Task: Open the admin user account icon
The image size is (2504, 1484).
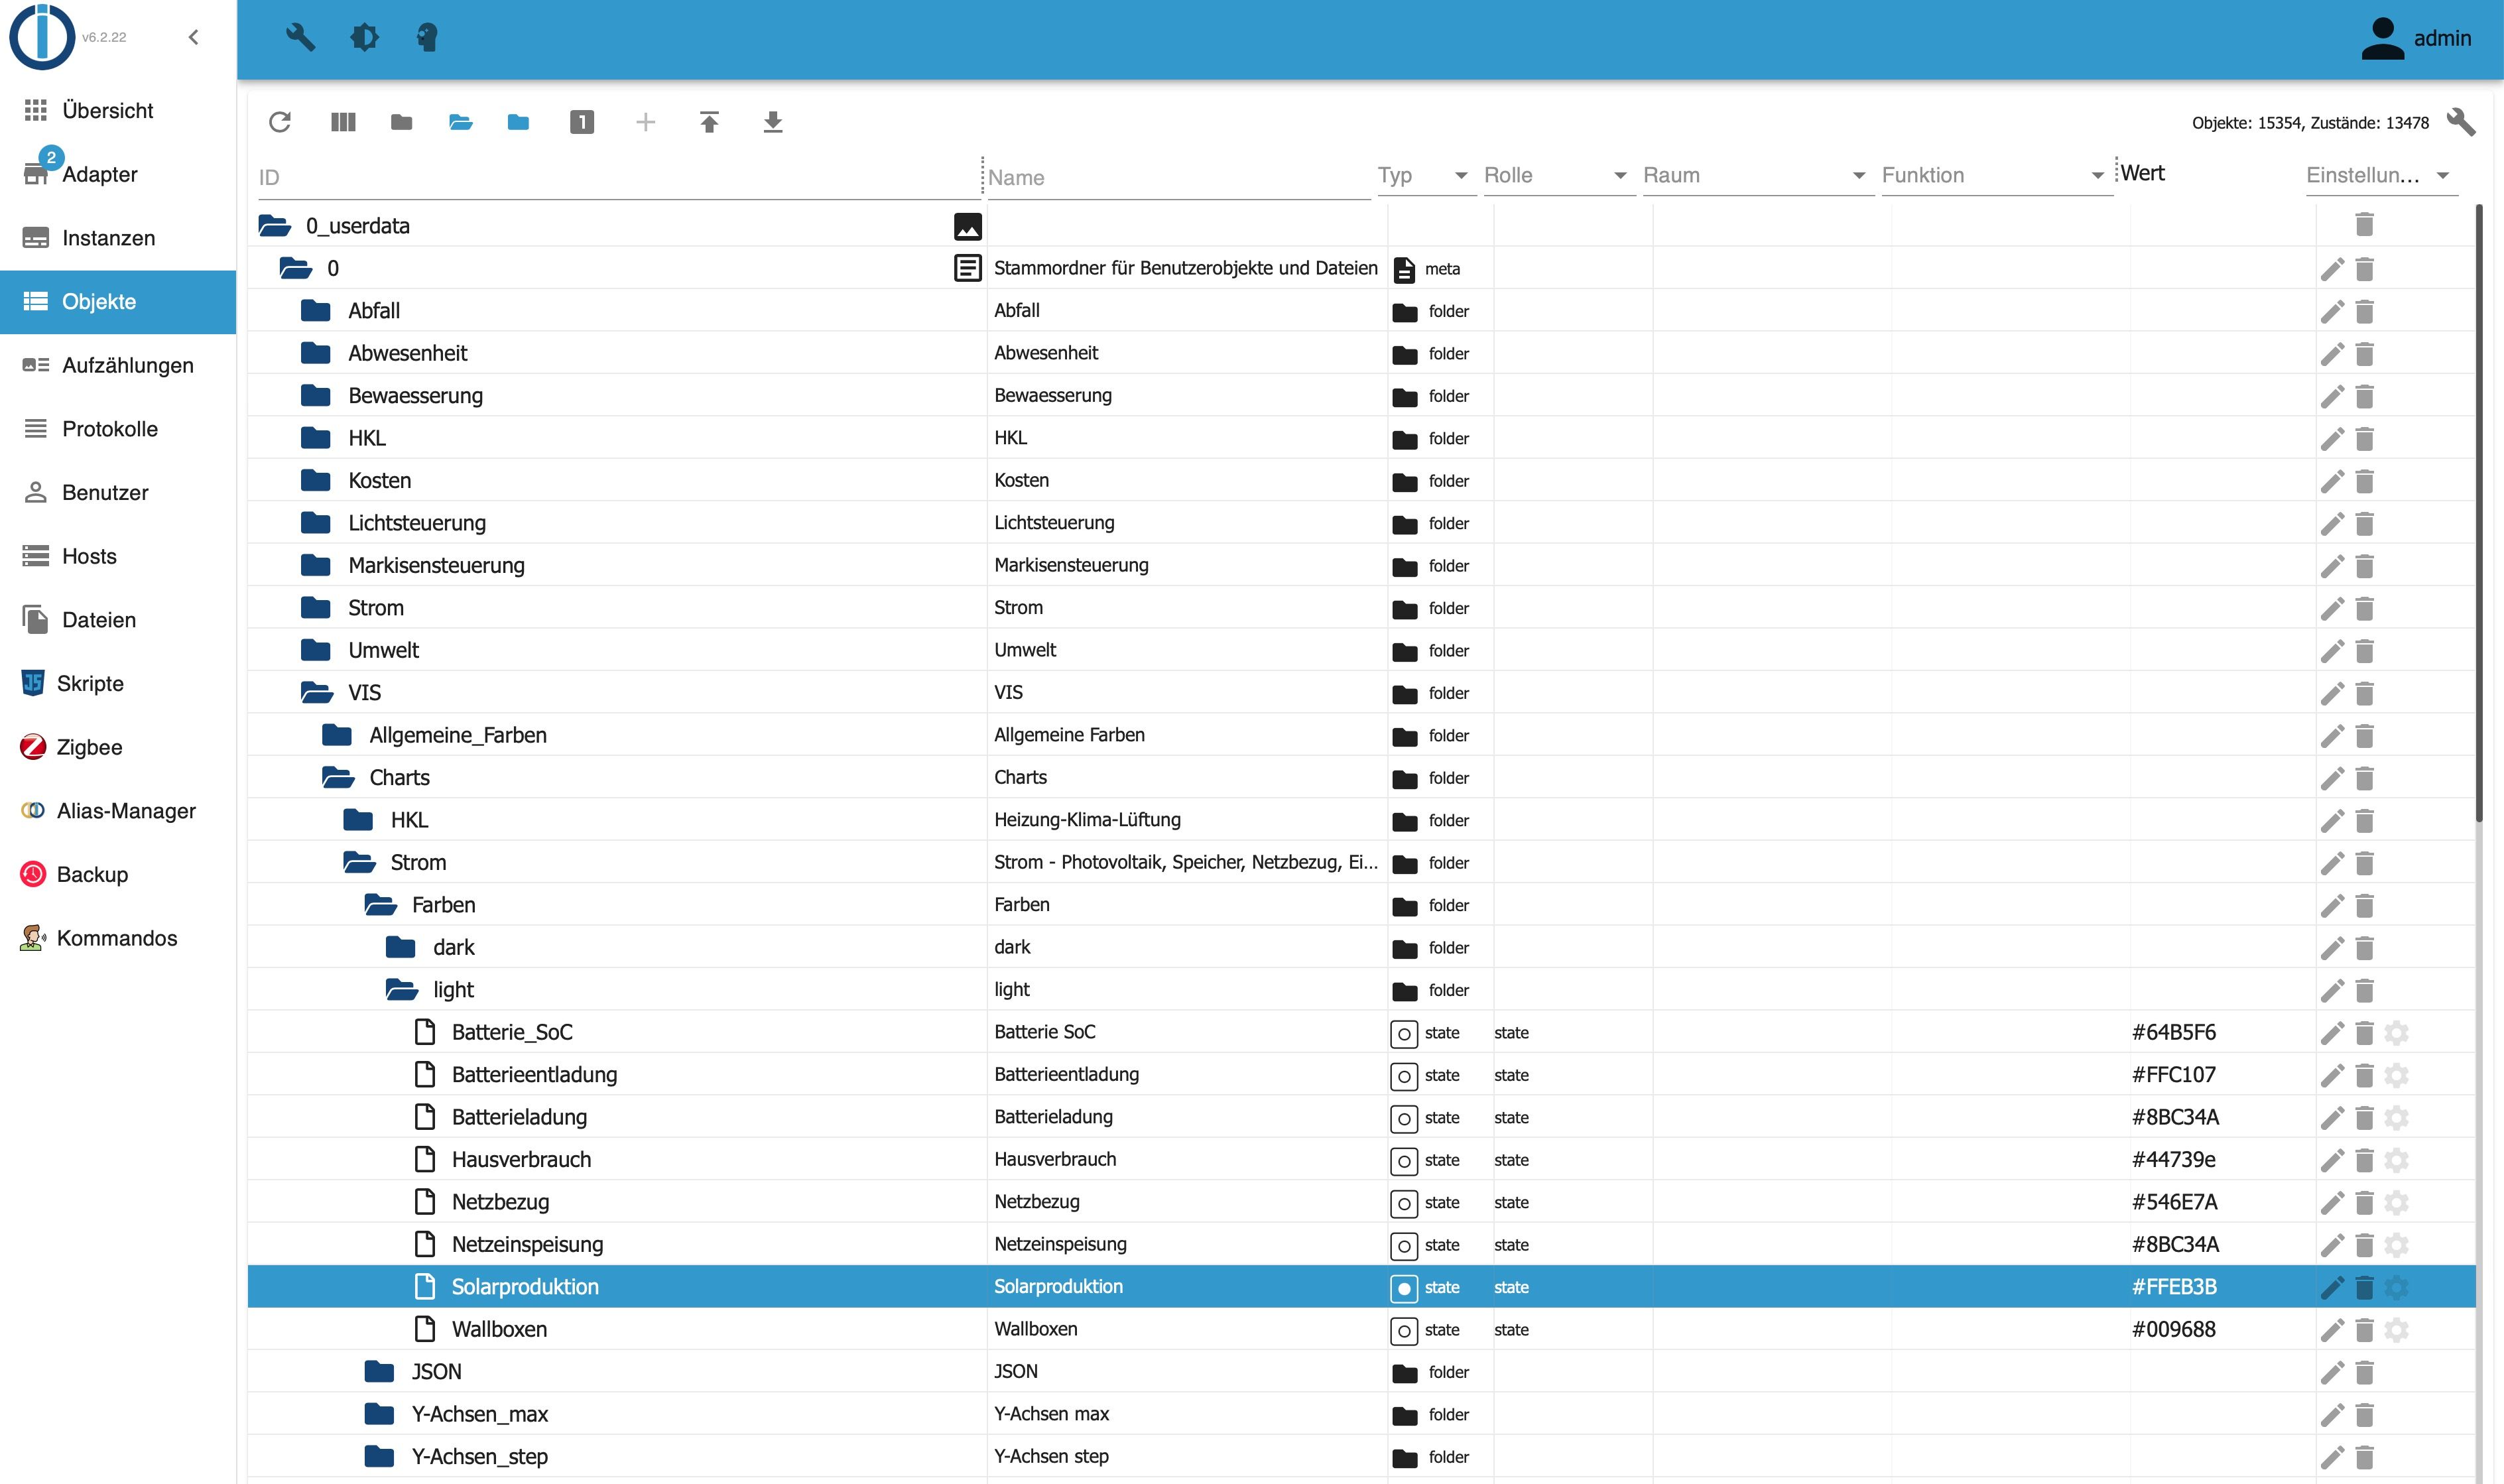Action: 2382,38
